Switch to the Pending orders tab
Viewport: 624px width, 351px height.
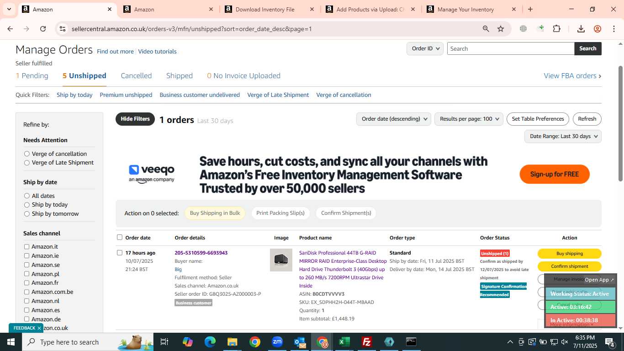click(x=32, y=76)
